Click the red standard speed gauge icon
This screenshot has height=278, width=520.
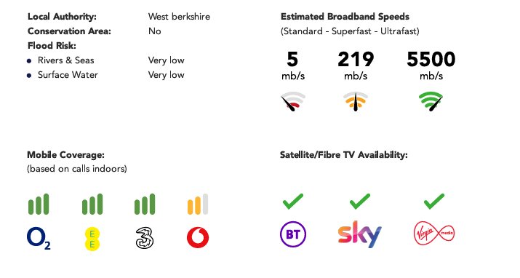coord(293,101)
